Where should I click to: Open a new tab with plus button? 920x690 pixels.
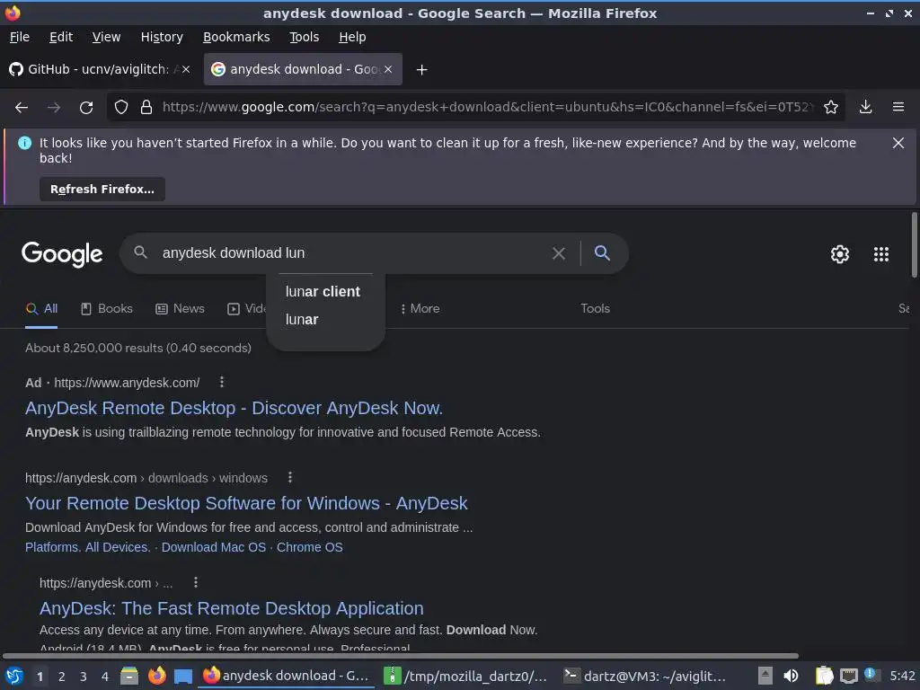tap(421, 70)
